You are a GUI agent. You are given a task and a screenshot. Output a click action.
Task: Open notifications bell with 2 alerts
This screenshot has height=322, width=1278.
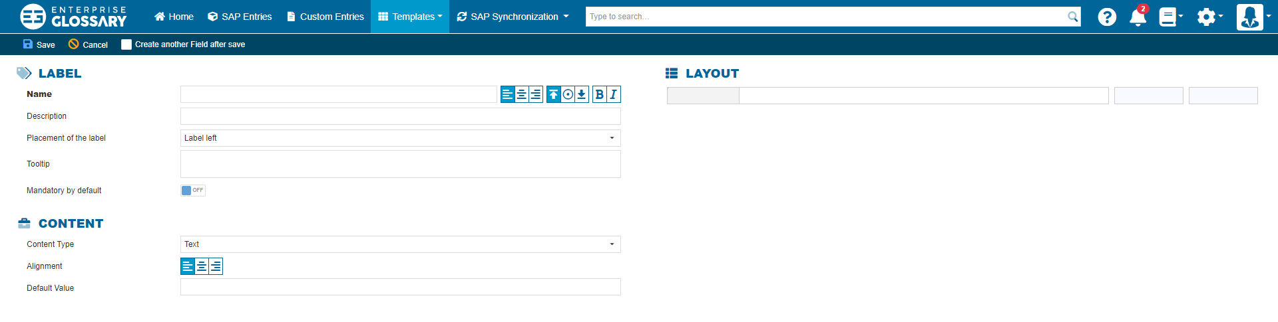[1138, 17]
